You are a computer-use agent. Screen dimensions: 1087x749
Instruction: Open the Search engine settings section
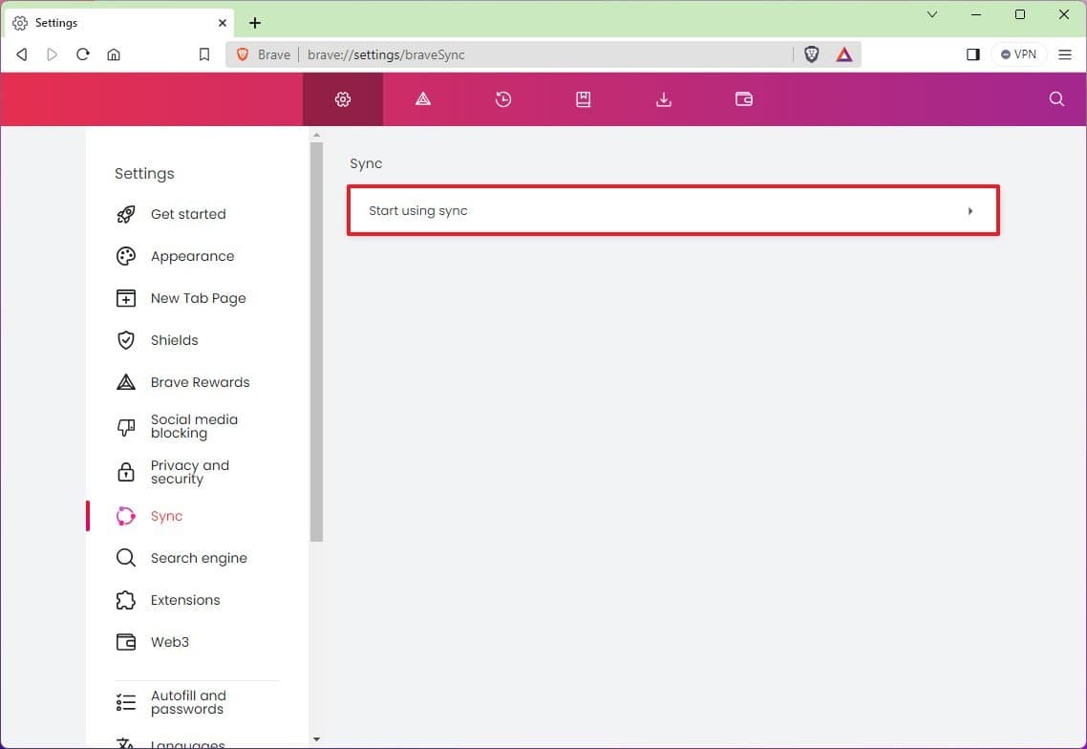point(199,558)
